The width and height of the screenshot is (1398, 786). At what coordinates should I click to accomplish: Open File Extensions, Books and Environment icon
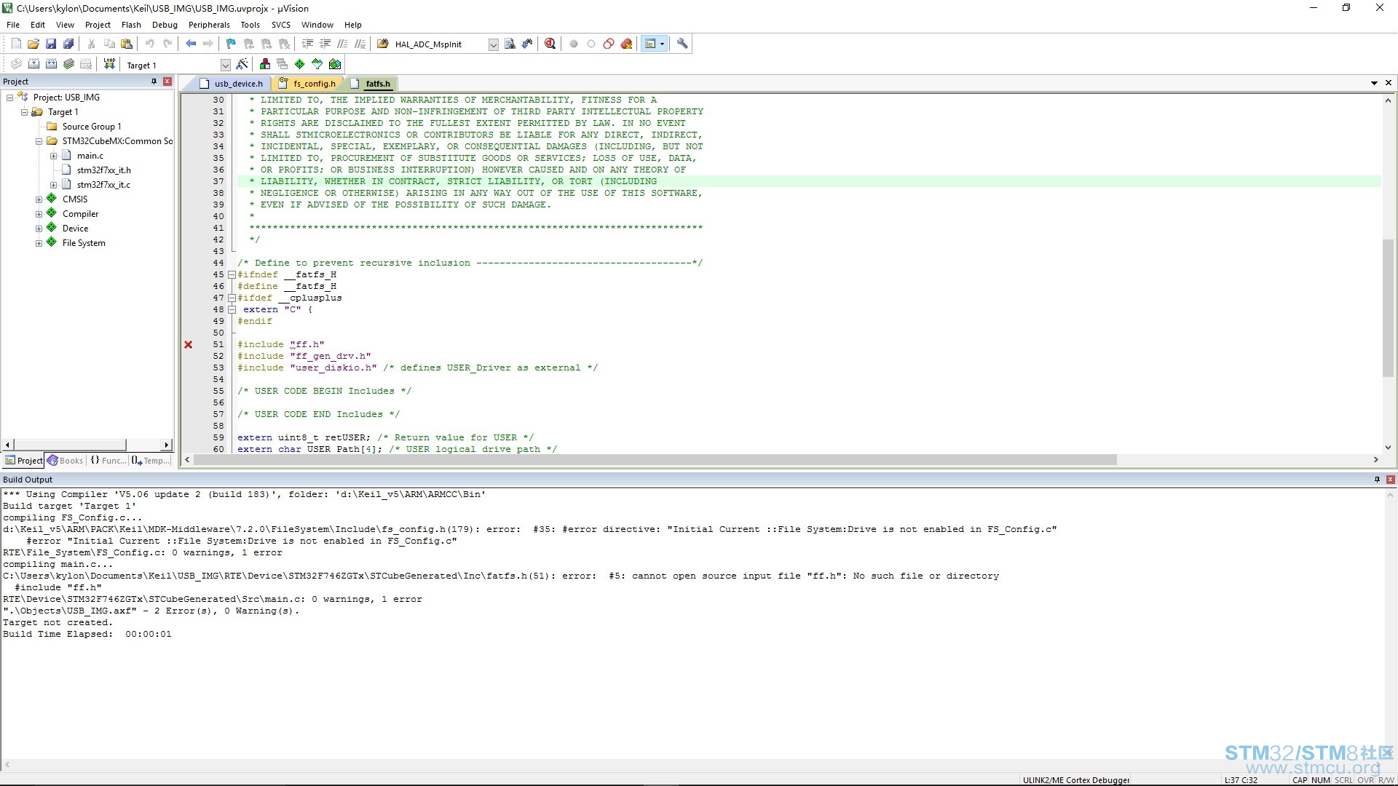265,64
